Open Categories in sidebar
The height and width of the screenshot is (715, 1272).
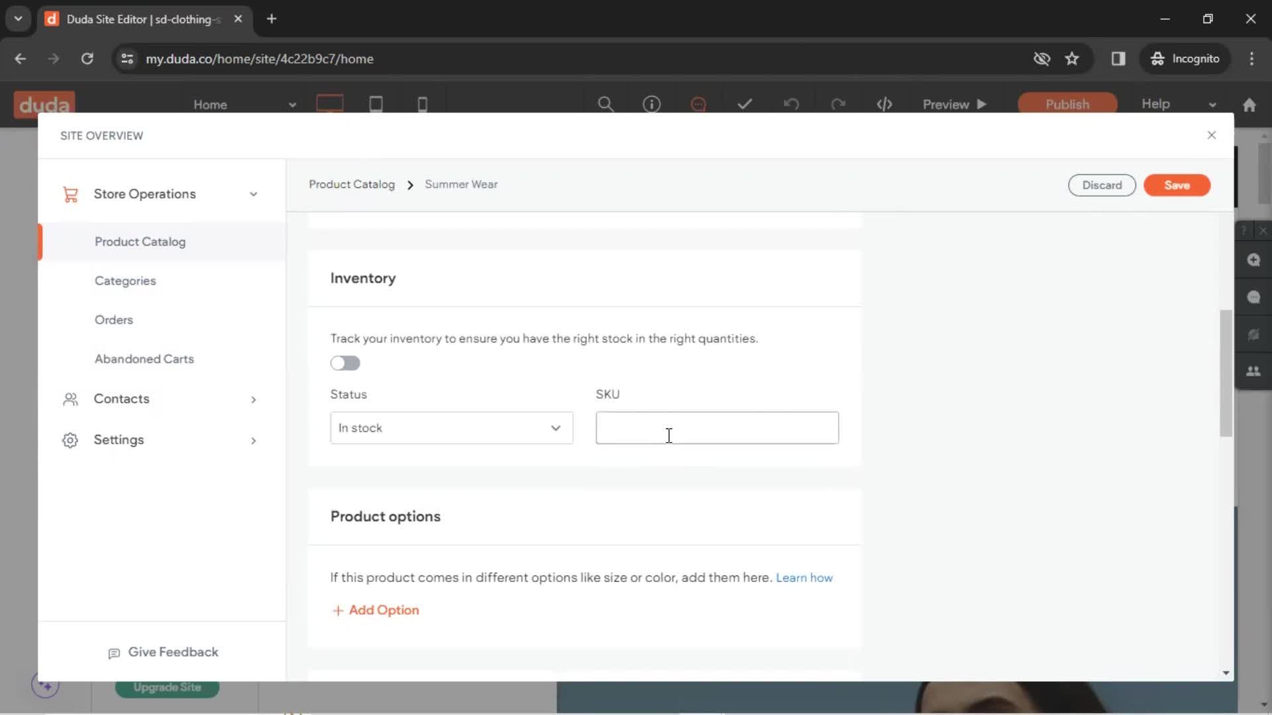click(x=125, y=281)
